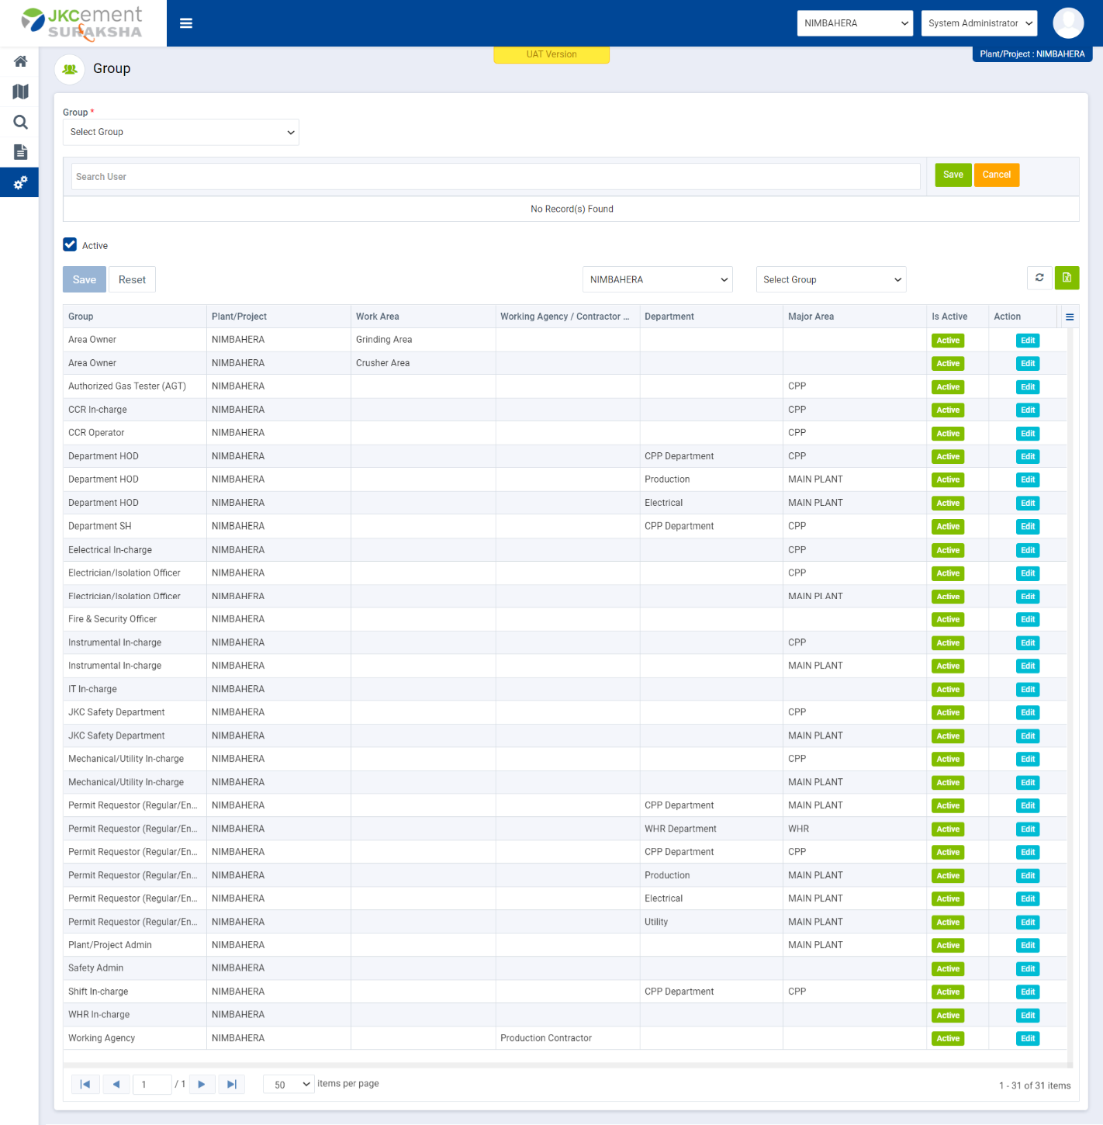Click the Reset button
Viewport: 1103px width, 1125px height.
coord(132,279)
